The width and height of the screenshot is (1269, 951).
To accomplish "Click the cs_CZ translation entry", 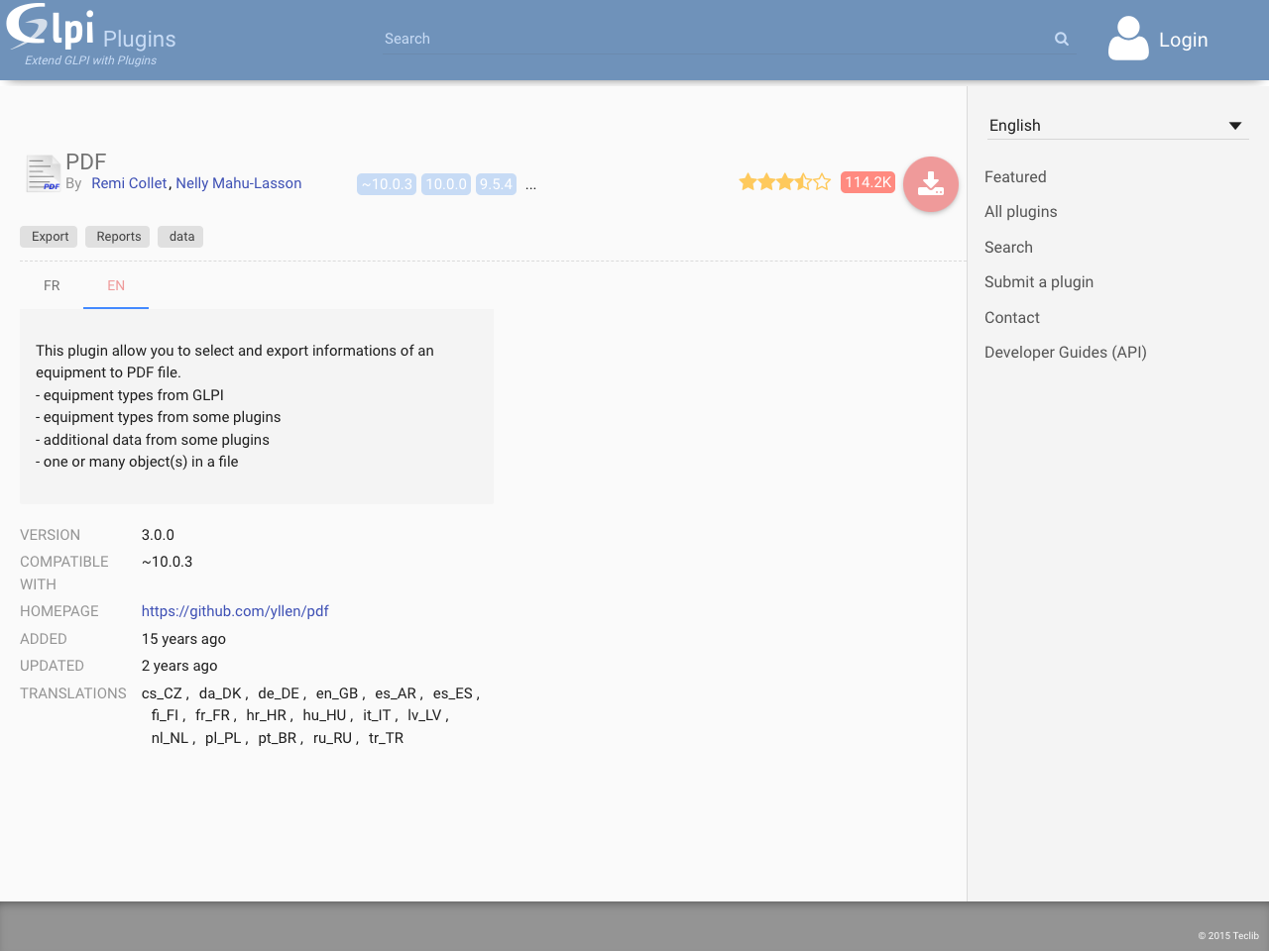I will (x=162, y=693).
